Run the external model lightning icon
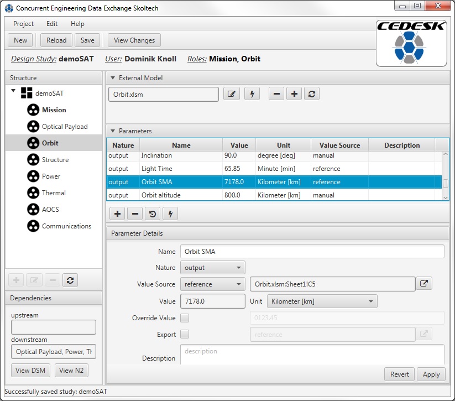This screenshot has height=401, width=455. coord(252,94)
